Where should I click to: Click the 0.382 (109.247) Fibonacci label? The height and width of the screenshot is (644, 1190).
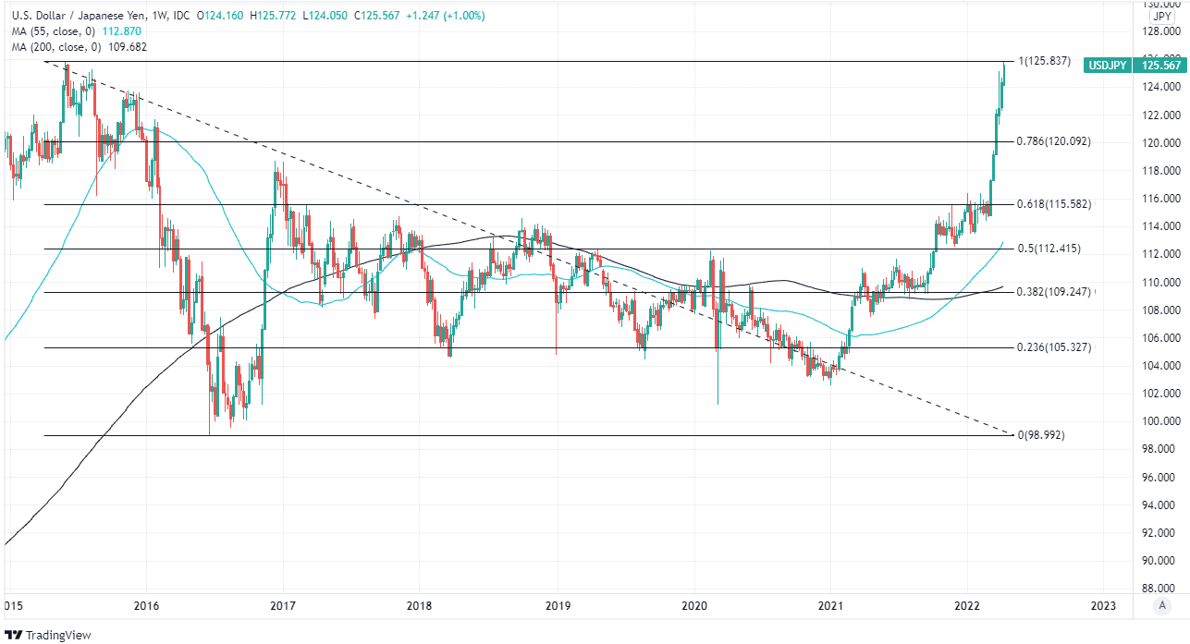1054,292
